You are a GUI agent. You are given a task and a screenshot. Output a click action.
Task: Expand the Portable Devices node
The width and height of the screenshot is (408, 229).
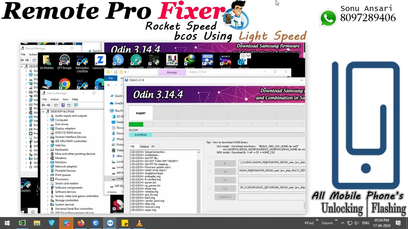pos(48,170)
